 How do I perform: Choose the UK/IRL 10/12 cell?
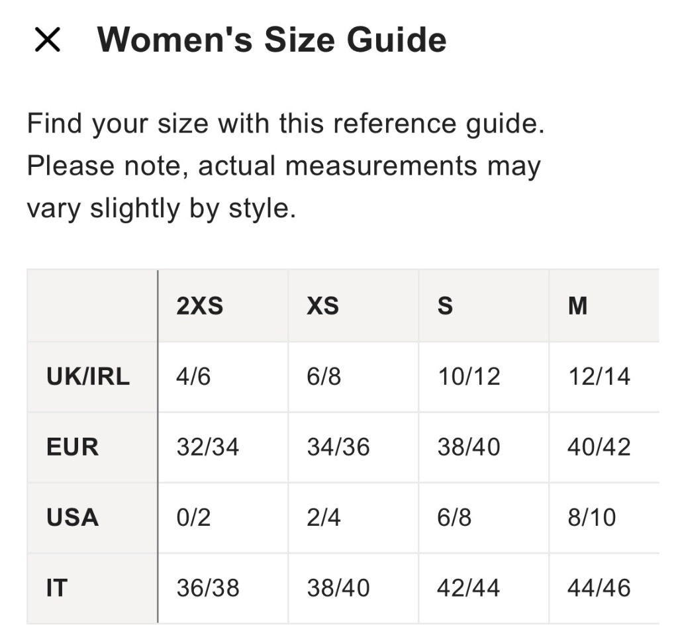click(x=469, y=377)
